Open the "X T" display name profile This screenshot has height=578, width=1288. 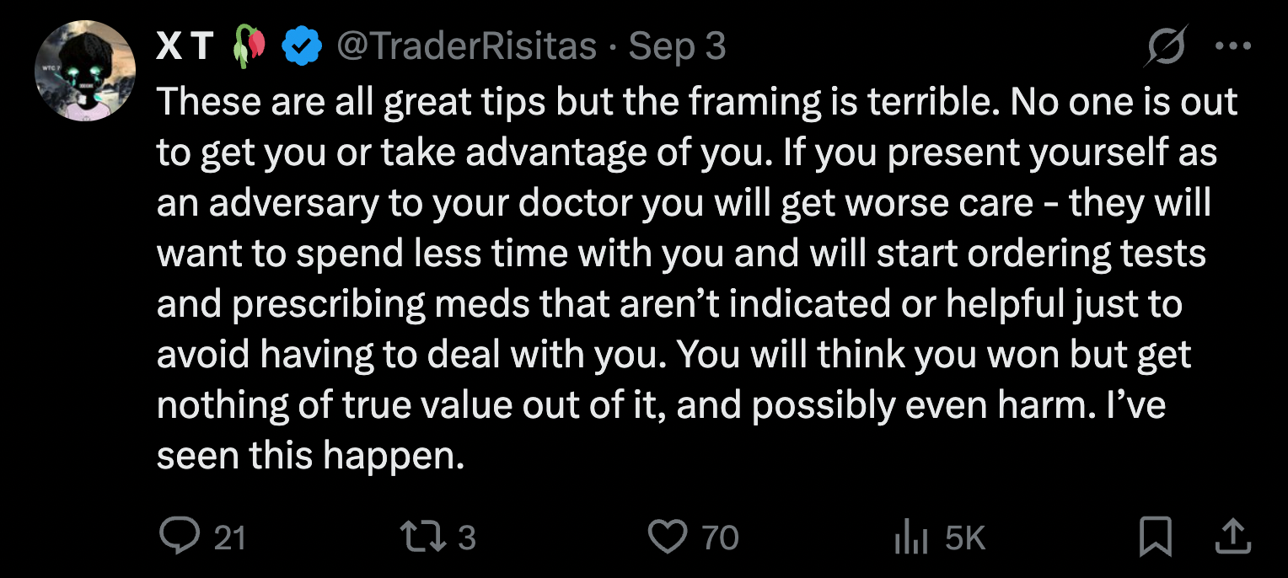point(185,46)
